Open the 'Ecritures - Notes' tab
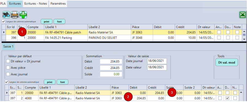The width and height of the screenshot is (247, 102). pyautogui.click(x=36, y=4)
